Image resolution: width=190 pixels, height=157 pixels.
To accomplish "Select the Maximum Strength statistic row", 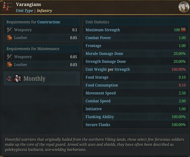I will click(135, 30).
